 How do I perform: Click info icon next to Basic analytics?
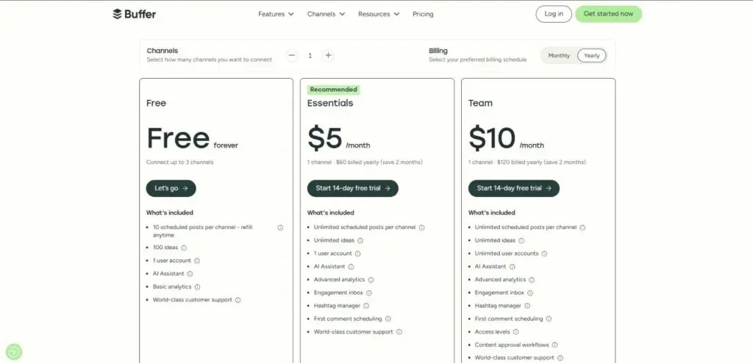click(197, 287)
